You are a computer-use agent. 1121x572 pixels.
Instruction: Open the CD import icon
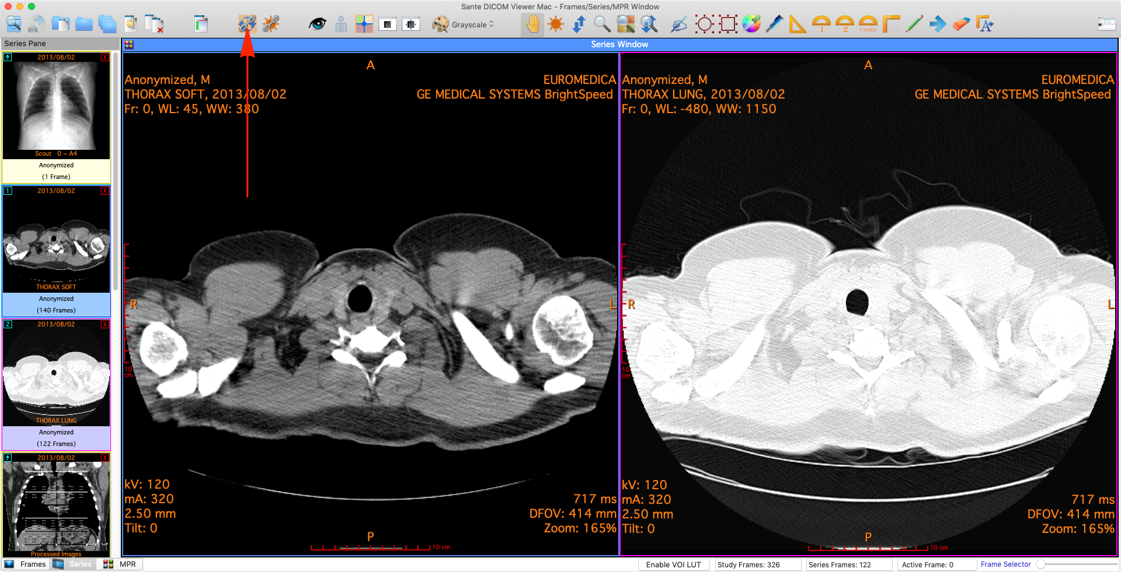37,24
